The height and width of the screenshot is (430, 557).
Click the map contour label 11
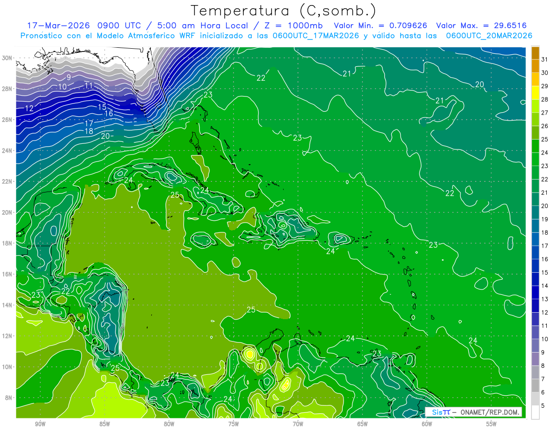click(89, 85)
